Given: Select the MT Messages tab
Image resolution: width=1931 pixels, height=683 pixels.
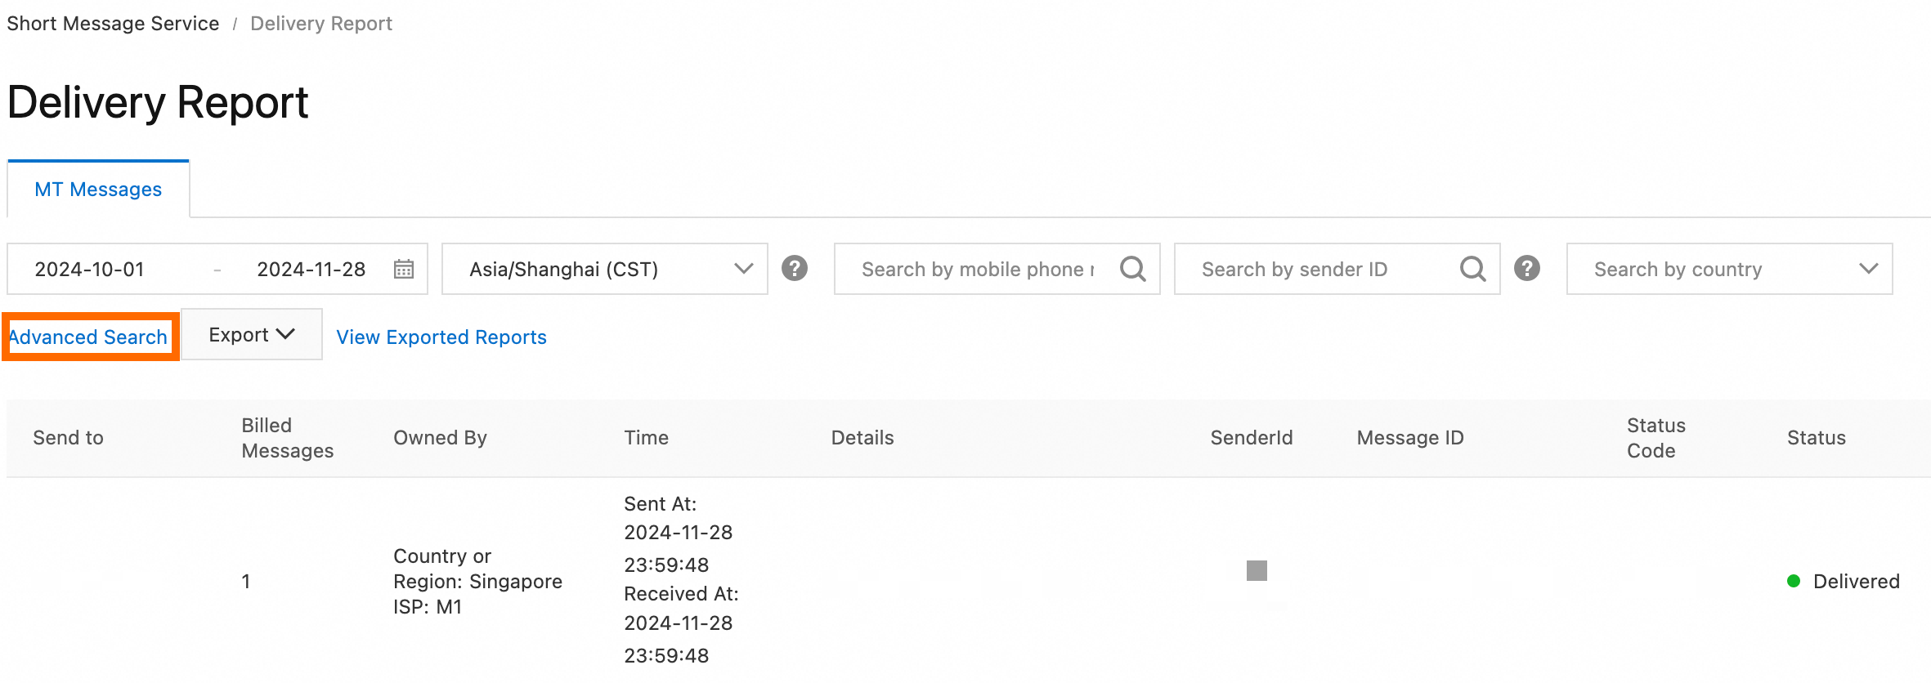Looking at the screenshot, I should (98, 190).
